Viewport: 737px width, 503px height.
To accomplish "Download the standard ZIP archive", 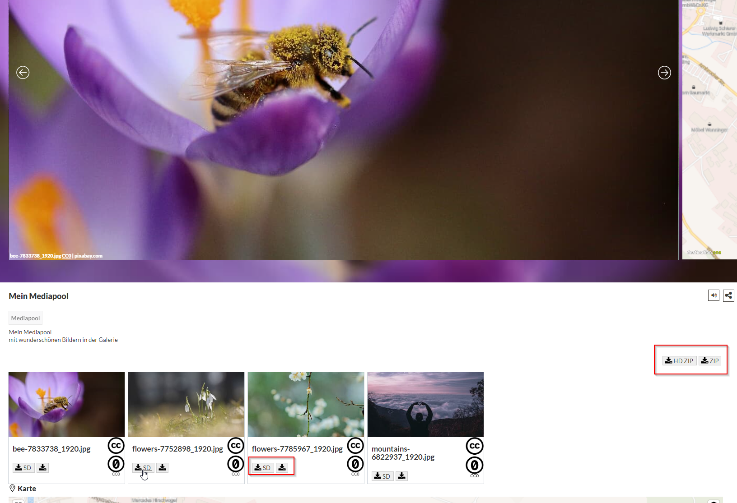I will tap(710, 361).
